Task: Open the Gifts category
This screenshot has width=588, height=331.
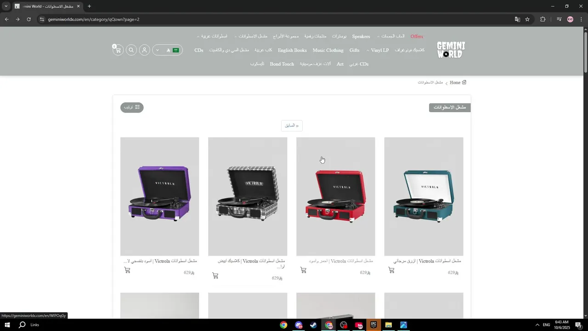Action: (355, 50)
